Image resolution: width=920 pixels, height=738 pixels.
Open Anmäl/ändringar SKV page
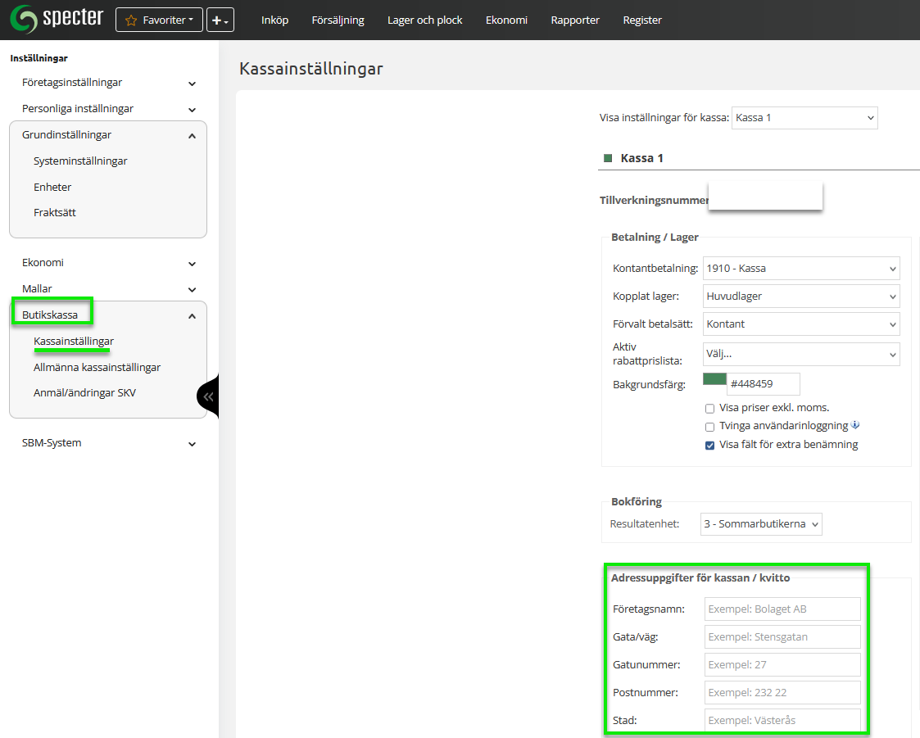(x=84, y=393)
